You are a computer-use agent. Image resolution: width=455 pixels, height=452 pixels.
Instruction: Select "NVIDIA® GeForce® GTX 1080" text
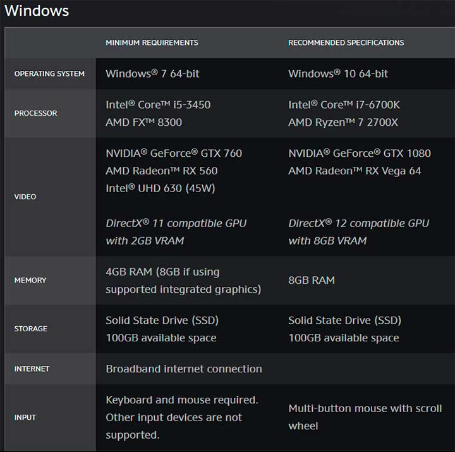tap(360, 153)
